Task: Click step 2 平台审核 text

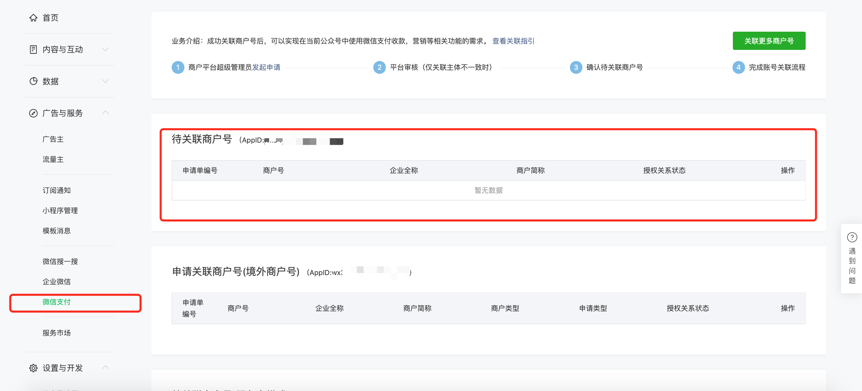Action: coord(442,67)
